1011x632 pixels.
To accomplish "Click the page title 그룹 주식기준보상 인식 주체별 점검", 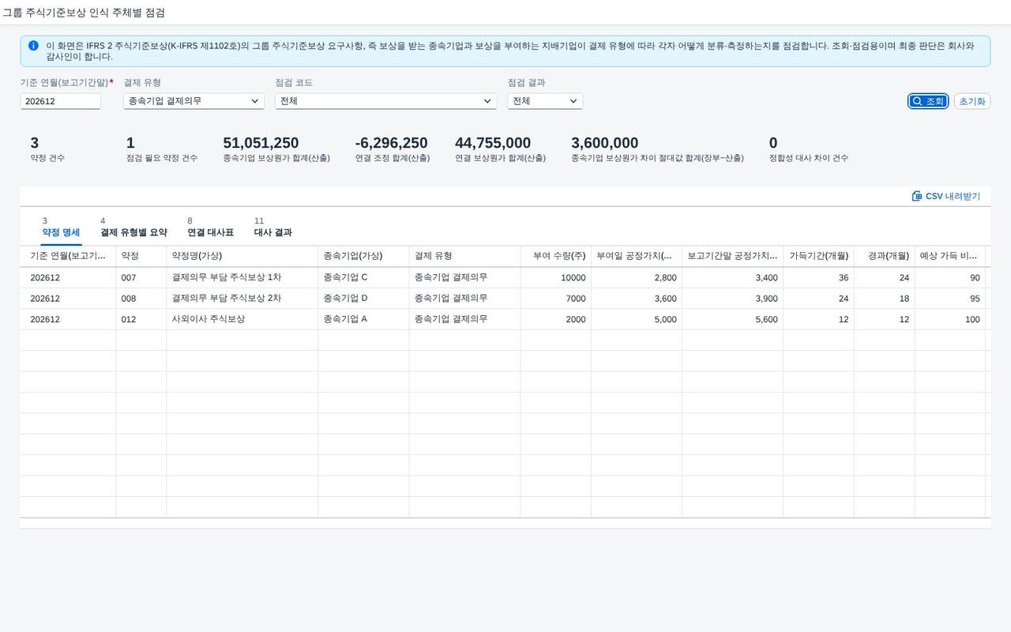I will pos(84,13).
